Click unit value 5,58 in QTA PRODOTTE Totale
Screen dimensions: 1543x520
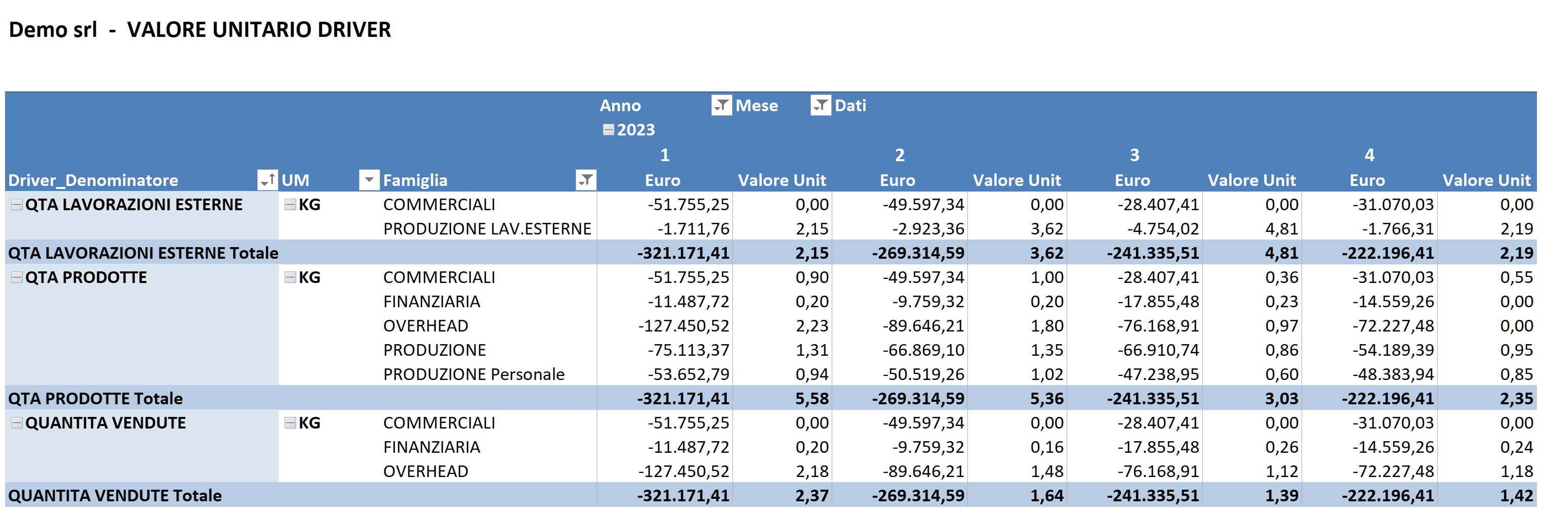(812, 399)
